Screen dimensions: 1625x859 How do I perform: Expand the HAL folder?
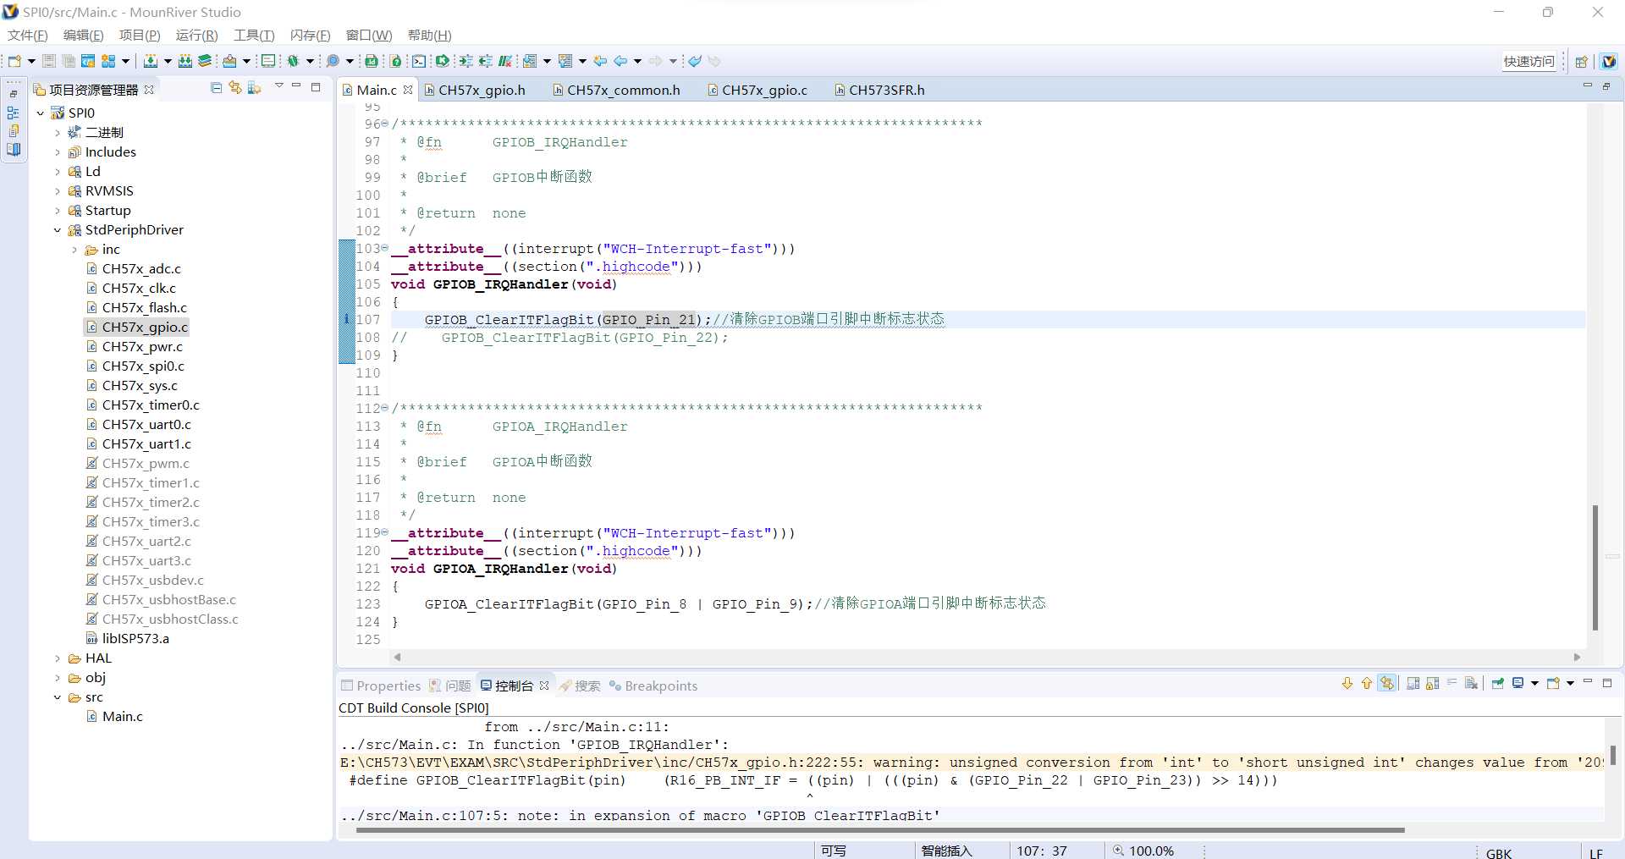point(57,658)
